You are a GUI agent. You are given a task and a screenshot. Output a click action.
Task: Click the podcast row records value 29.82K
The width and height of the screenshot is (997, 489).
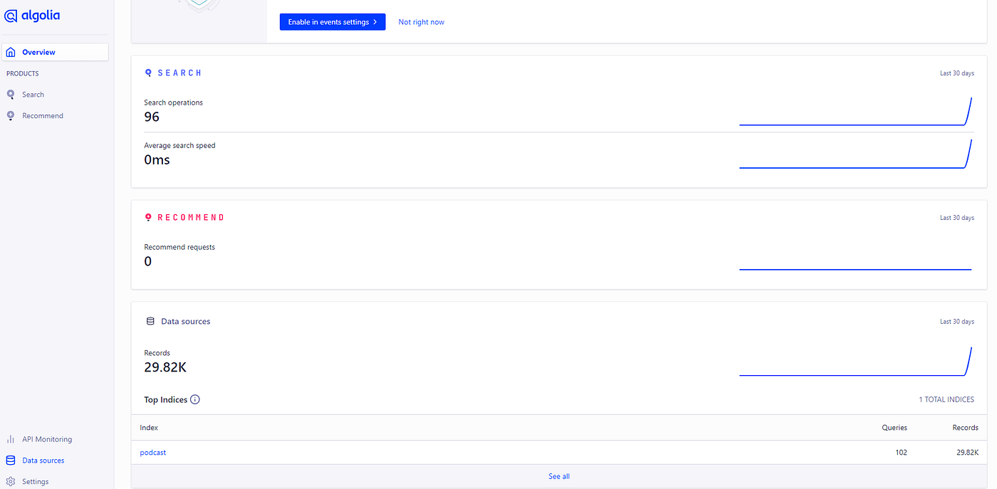click(x=967, y=452)
